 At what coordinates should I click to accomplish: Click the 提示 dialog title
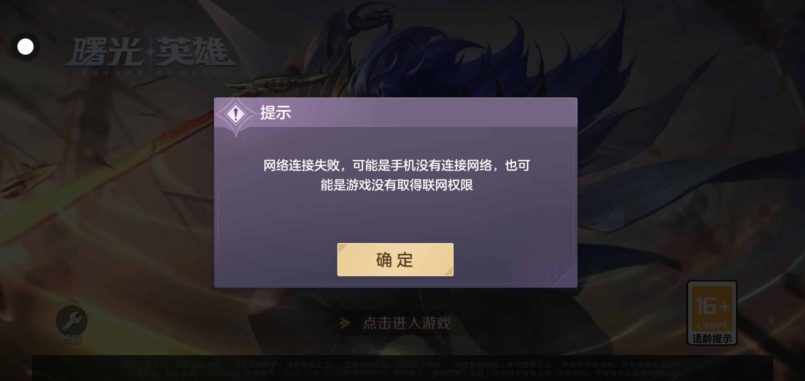275,113
